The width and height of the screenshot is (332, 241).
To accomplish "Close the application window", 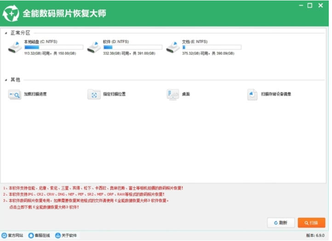I will [x=321, y=6].
